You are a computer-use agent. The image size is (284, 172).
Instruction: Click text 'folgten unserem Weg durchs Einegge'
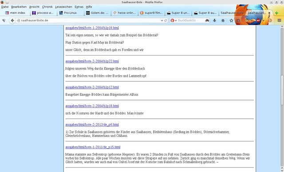(90, 68)
